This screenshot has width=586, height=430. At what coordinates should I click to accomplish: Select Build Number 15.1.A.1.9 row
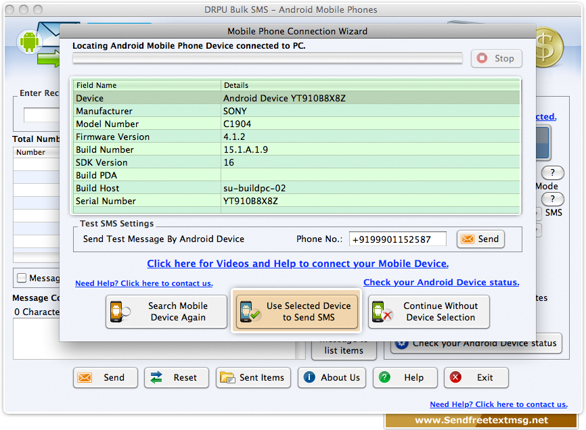click(x=296, y=149)
